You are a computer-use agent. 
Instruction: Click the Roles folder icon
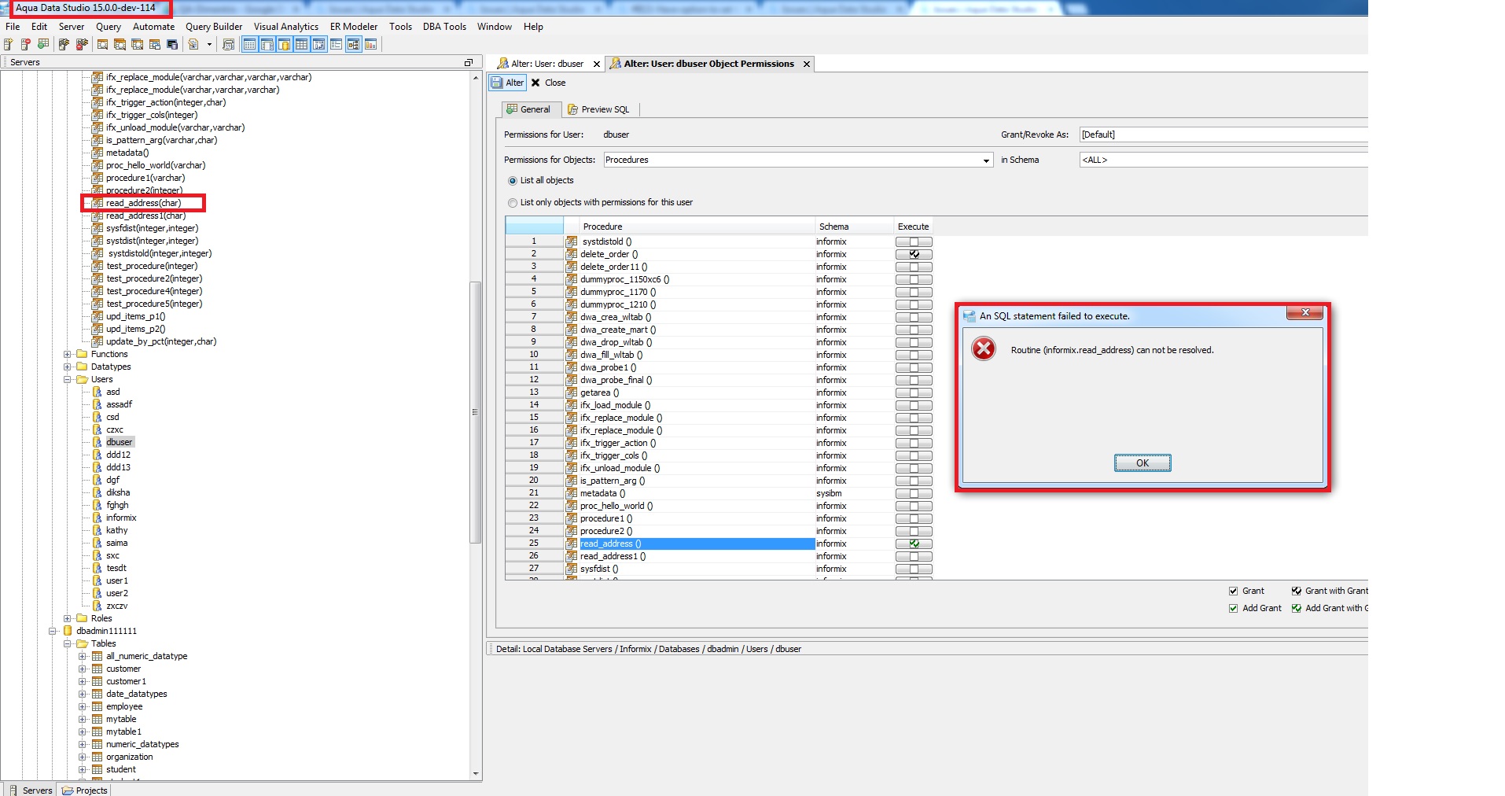click(82, 618)
